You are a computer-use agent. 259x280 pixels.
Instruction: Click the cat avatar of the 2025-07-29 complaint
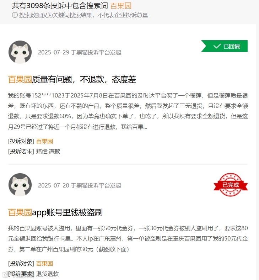[x=20, y=52]
